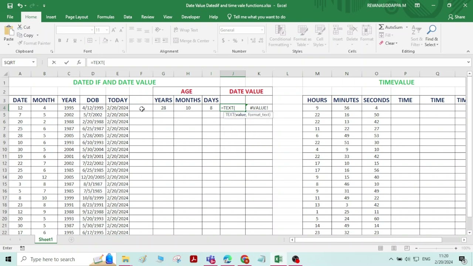The width and height of the screenshot is (473, 266).
Task: Switch to the Formulas tab
Action: click(106, 17)
